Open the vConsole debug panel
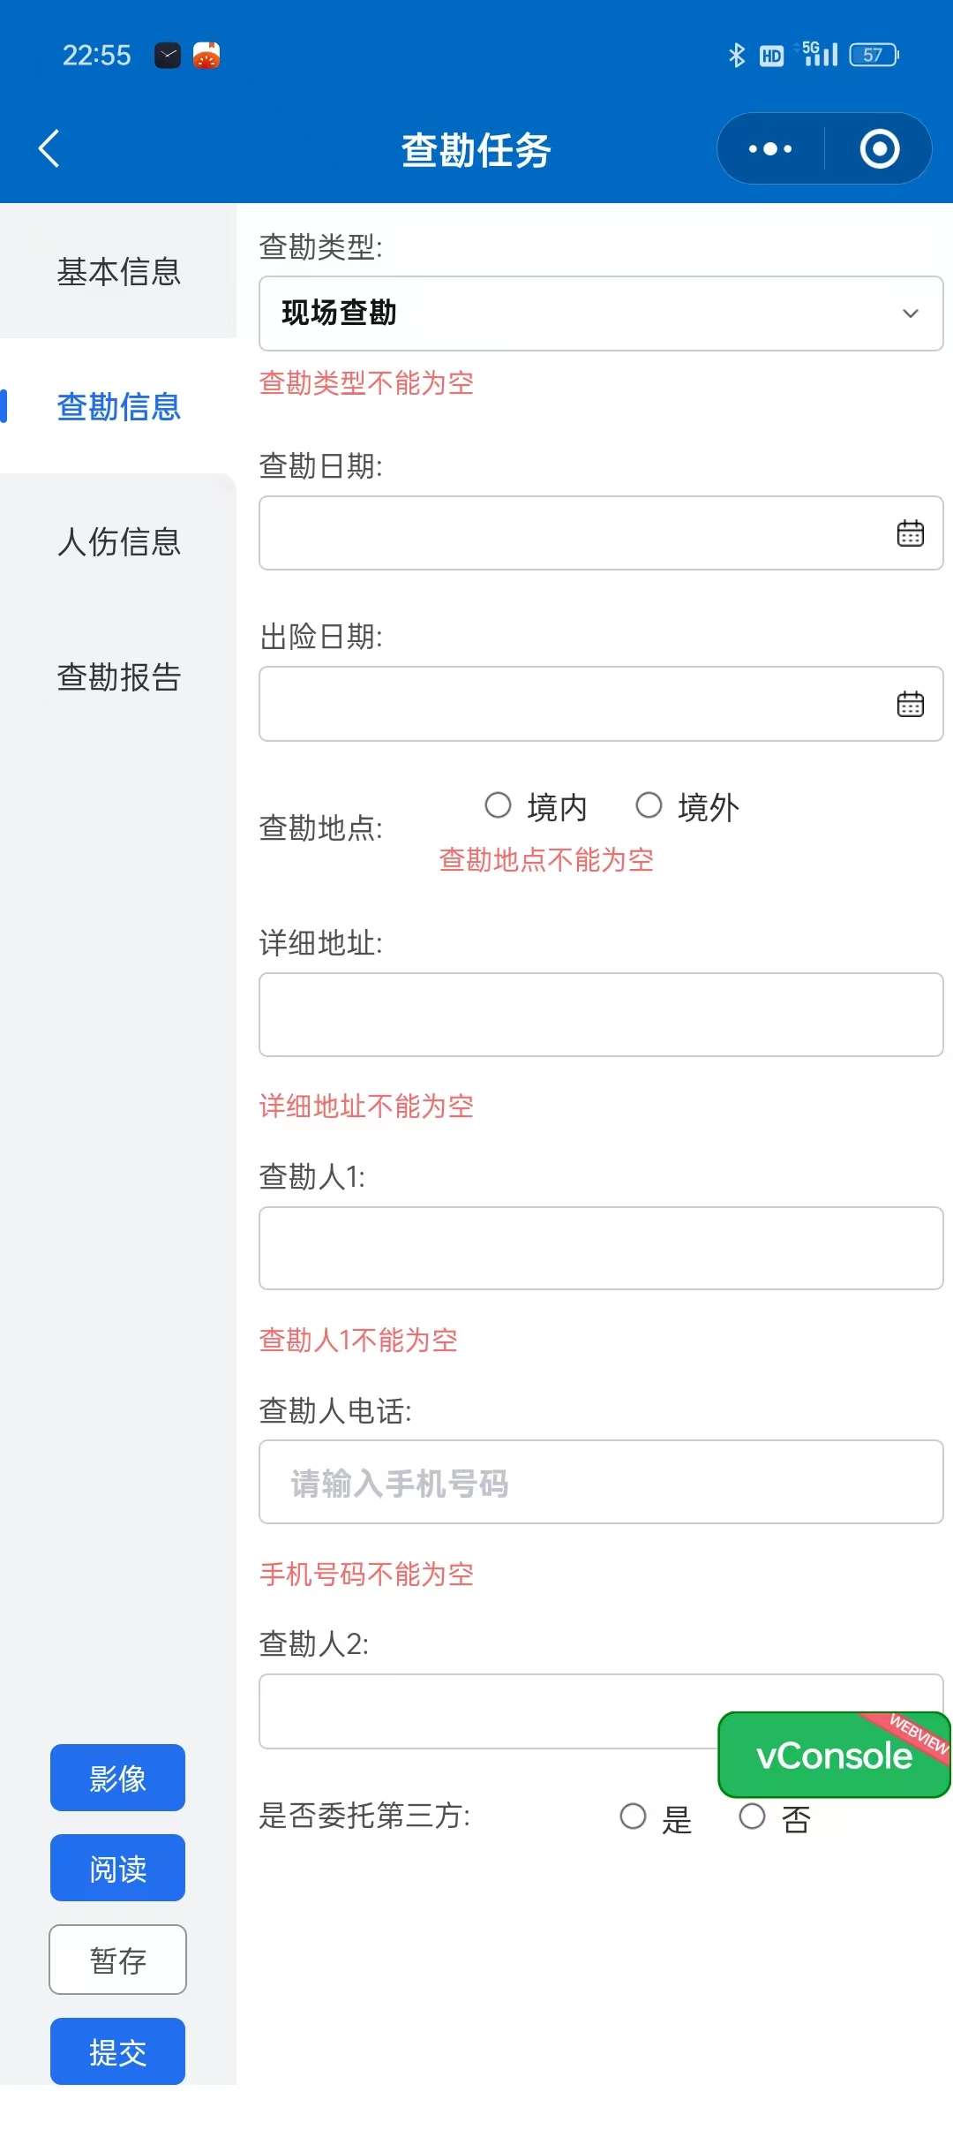 click(834, 1756)
